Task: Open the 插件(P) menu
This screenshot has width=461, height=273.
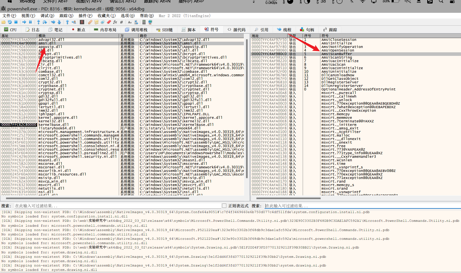Action: (86, 16)
